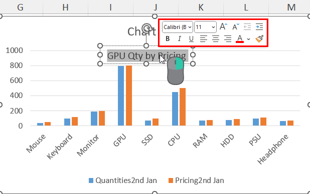The height and width of the screenshot is (194, 310).
Task: Select column J header
Action: (156, 7)
